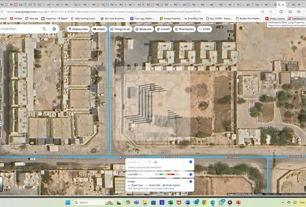Show Pharmacies on the map
Image resolution: width=306 pixels, height=207 pixels.
click(184, 29)
